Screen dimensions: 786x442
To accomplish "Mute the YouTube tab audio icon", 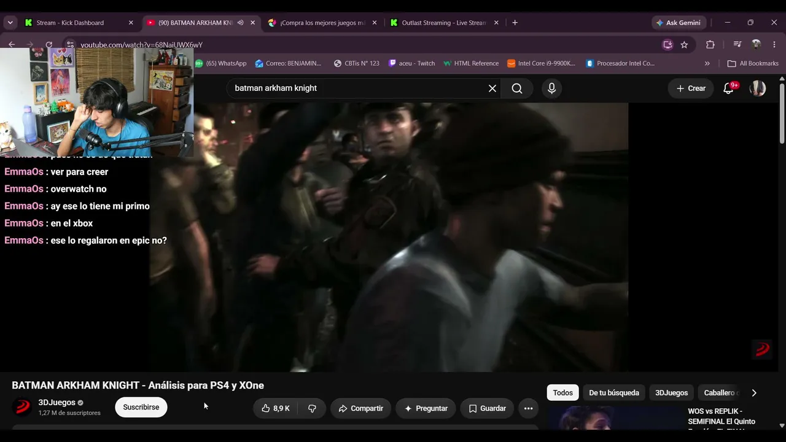I will (x=240, y=23).
